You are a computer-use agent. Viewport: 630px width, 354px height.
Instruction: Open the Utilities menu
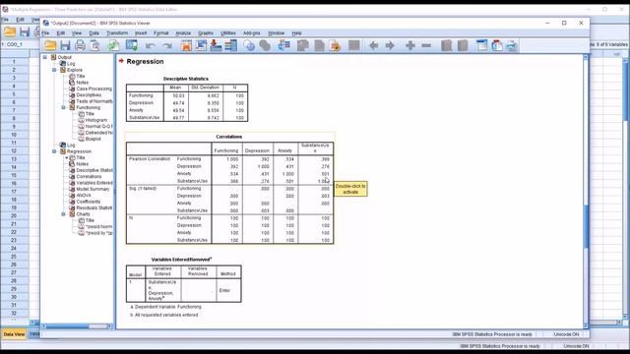(228, 32)
